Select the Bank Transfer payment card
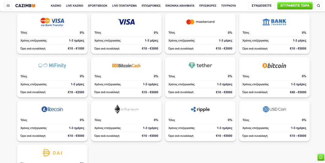This screenshot has height=163, width=325. (x=274, y=33)
